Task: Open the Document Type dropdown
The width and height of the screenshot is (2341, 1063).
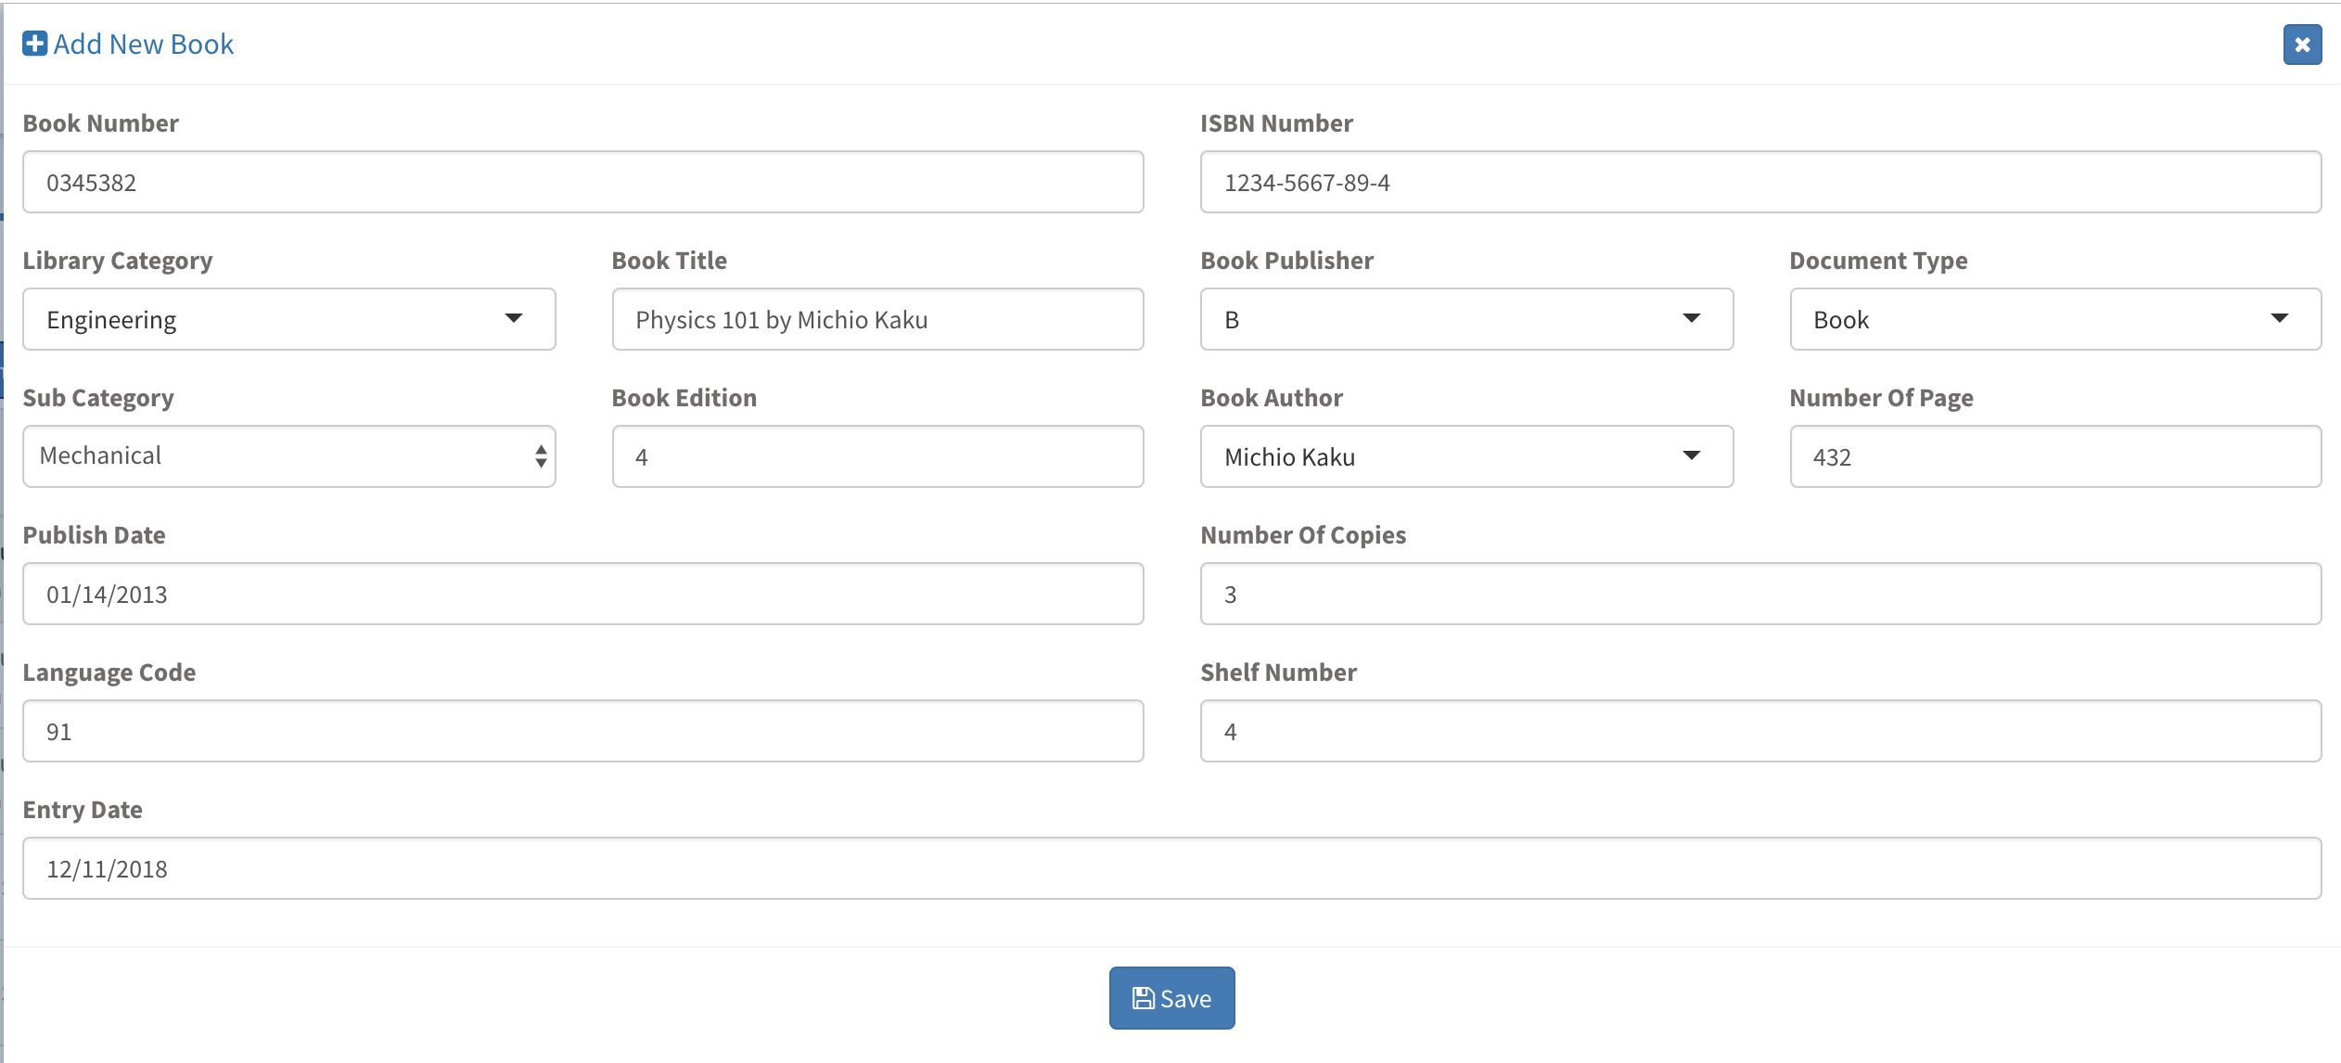Action: click(x=2054, y=319)
